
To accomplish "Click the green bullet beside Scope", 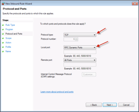I will click(3, 38).
